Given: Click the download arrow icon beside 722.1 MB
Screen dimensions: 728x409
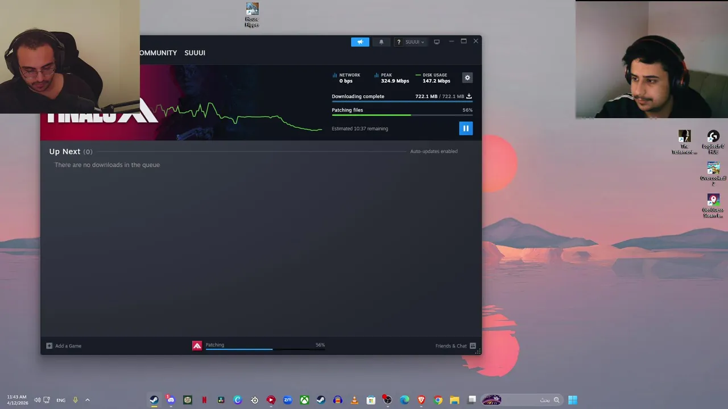Looking at the screenshot, I should [469, 97].
